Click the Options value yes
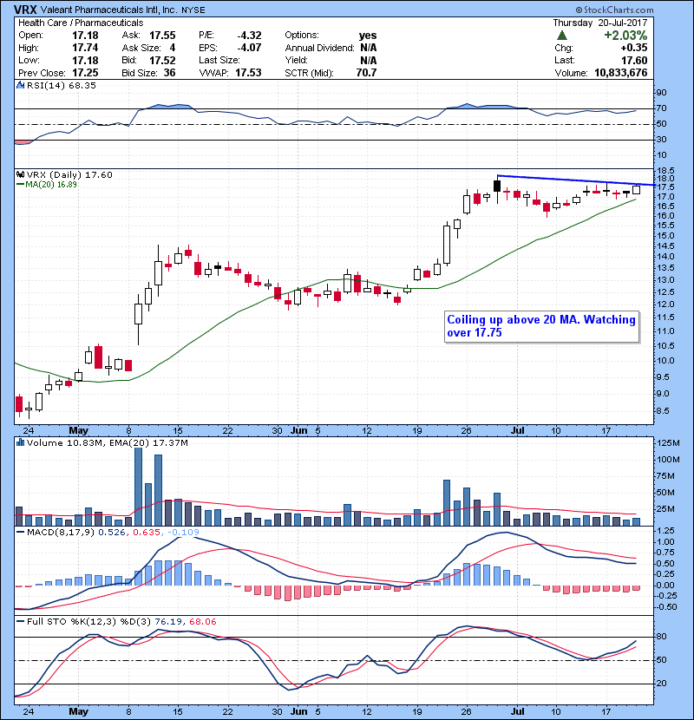 click(x=368, y=36)
